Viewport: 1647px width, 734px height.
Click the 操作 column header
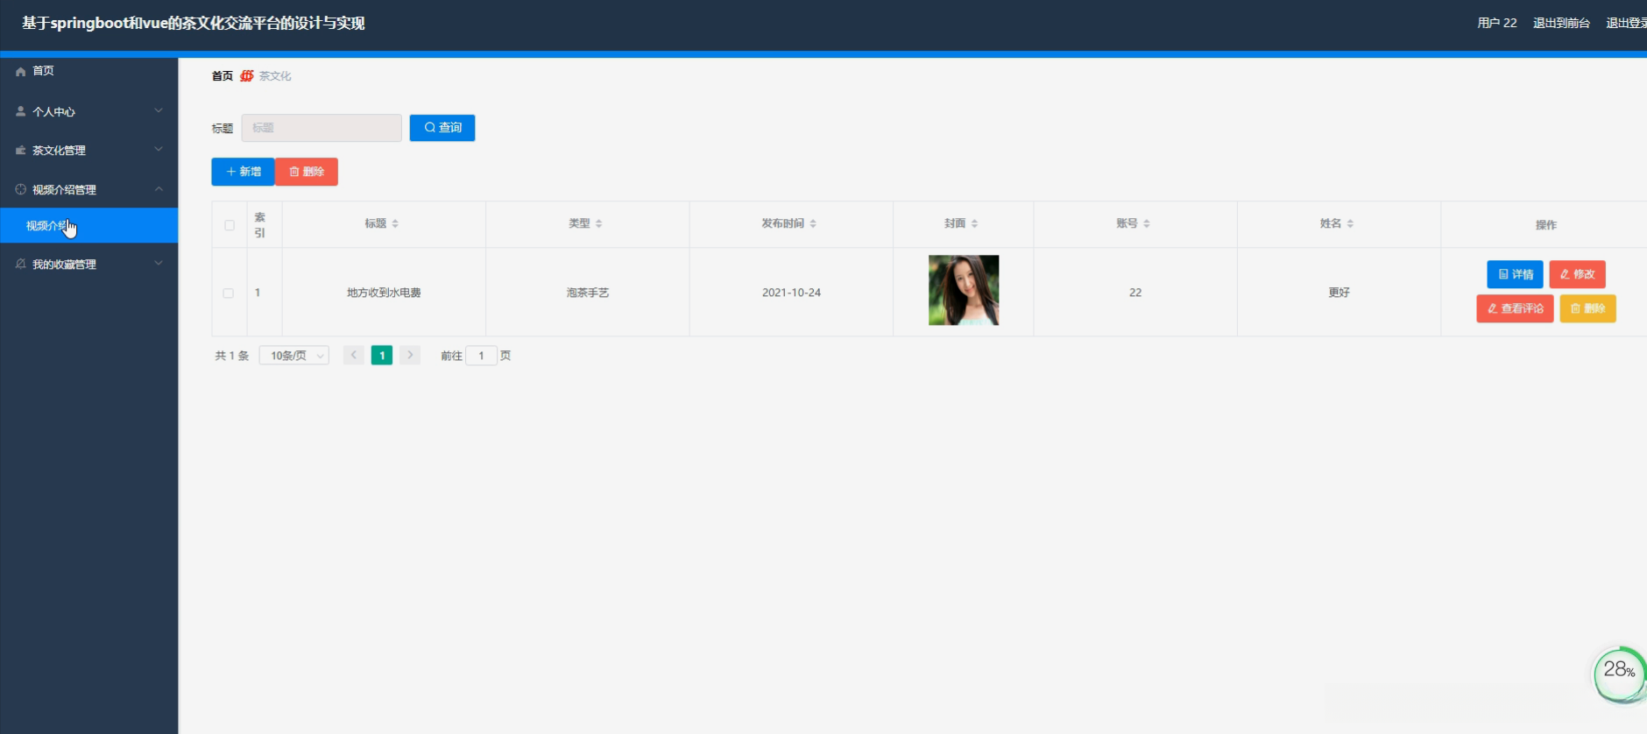pyautogui.click(x=1546, y=225)
